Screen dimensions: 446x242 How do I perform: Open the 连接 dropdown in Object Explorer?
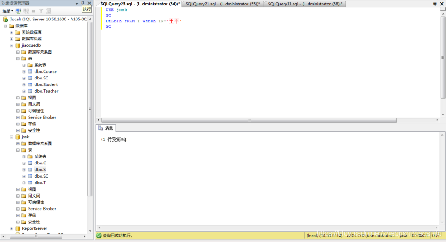pyautogui.click(x=8, y=11)
